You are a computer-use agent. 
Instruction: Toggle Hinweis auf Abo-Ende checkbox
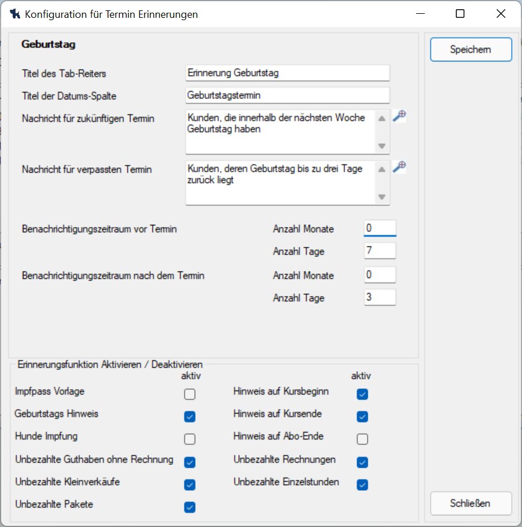coord(362,440)
